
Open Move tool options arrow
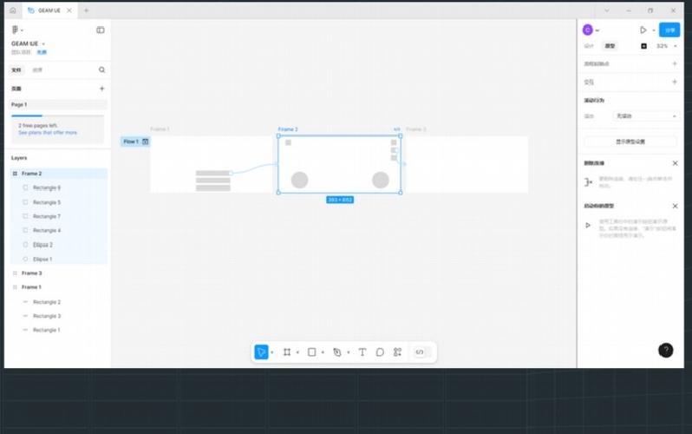(272, 352)
